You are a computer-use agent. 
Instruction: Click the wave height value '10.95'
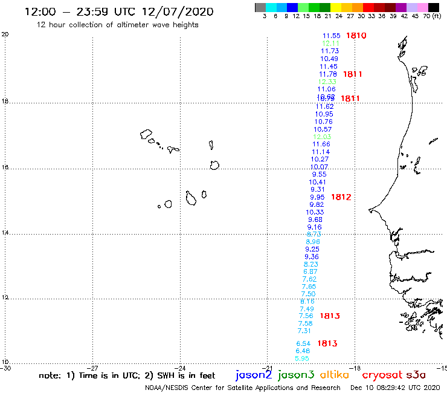click(x=324, y=114)
